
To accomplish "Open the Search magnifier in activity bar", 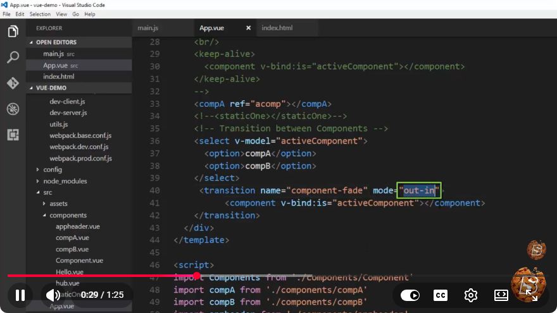I will pos(13,57).
